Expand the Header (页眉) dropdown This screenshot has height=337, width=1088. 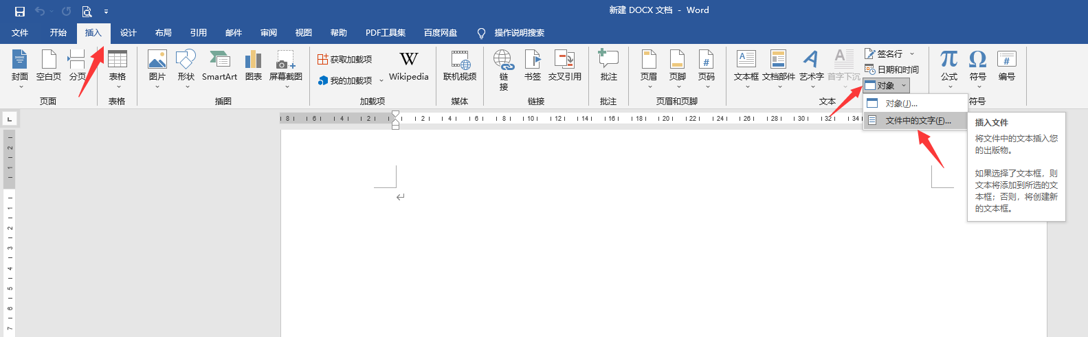coord(649,86)
